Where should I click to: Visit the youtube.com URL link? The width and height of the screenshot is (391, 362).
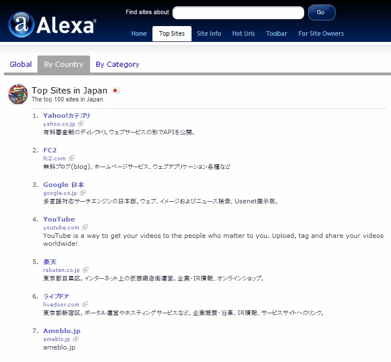click(61, 227)
